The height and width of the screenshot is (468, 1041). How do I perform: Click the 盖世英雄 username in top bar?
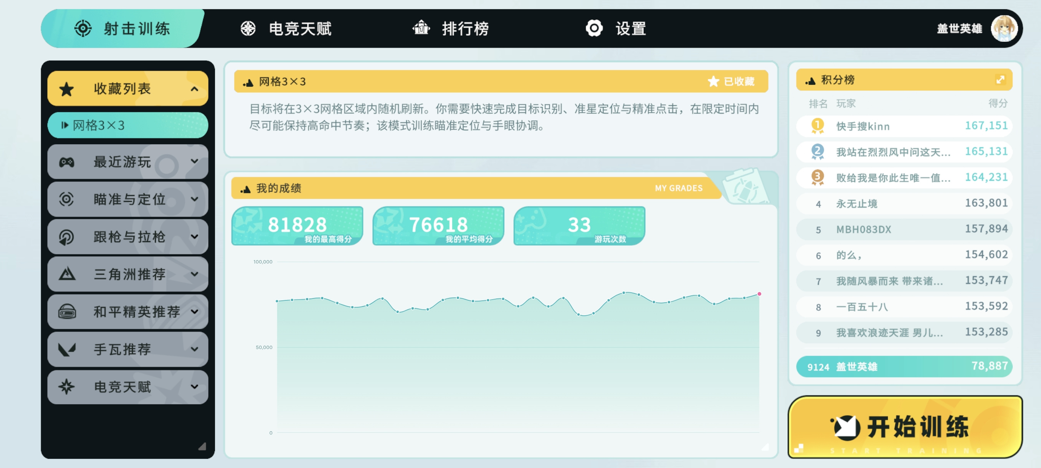960,29
